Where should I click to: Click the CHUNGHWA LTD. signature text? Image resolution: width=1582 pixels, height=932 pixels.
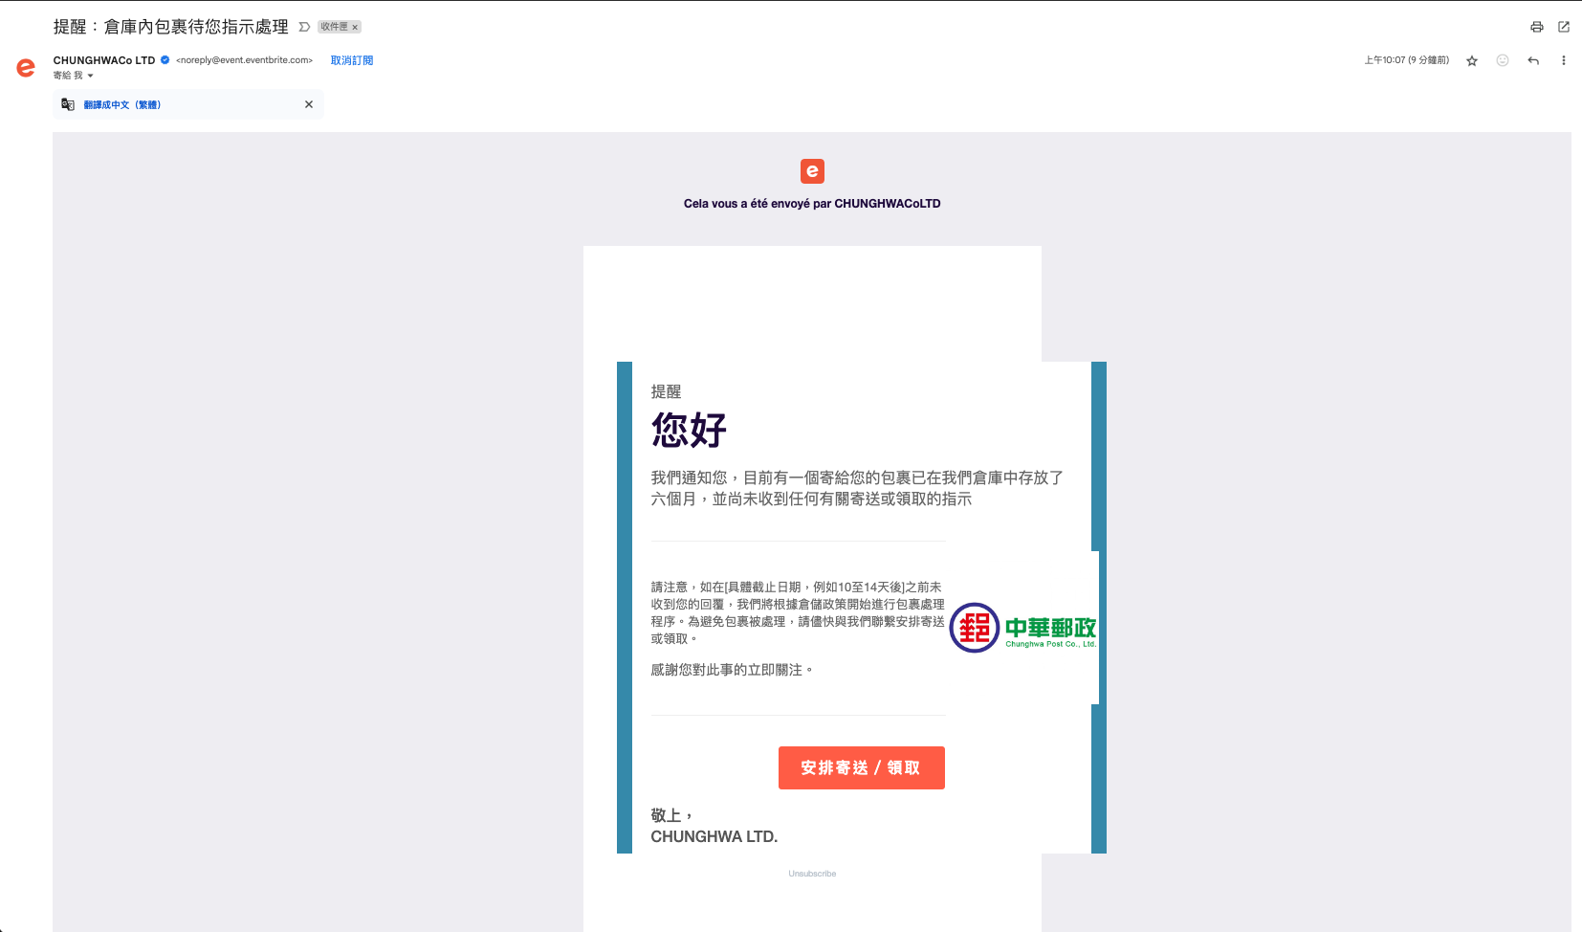tap(714, 836)
